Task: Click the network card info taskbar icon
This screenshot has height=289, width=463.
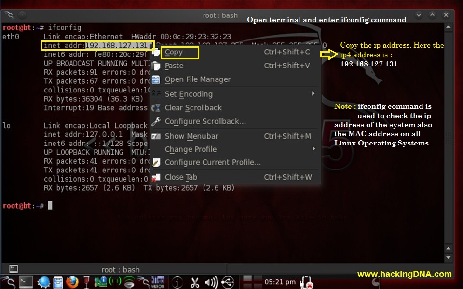Action: (x=100, y=282)
